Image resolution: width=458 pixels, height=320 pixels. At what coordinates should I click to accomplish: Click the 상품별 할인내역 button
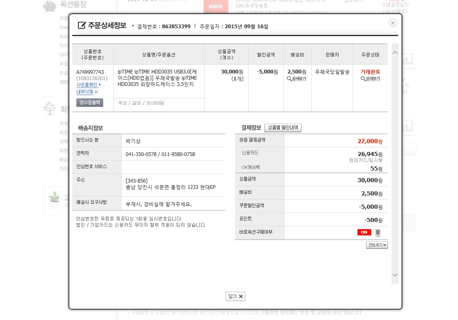283,127
